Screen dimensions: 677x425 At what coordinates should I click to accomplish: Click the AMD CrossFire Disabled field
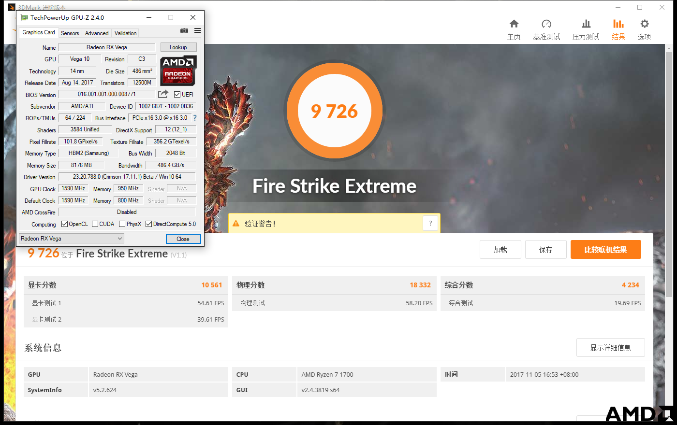[x=127, y=212]
